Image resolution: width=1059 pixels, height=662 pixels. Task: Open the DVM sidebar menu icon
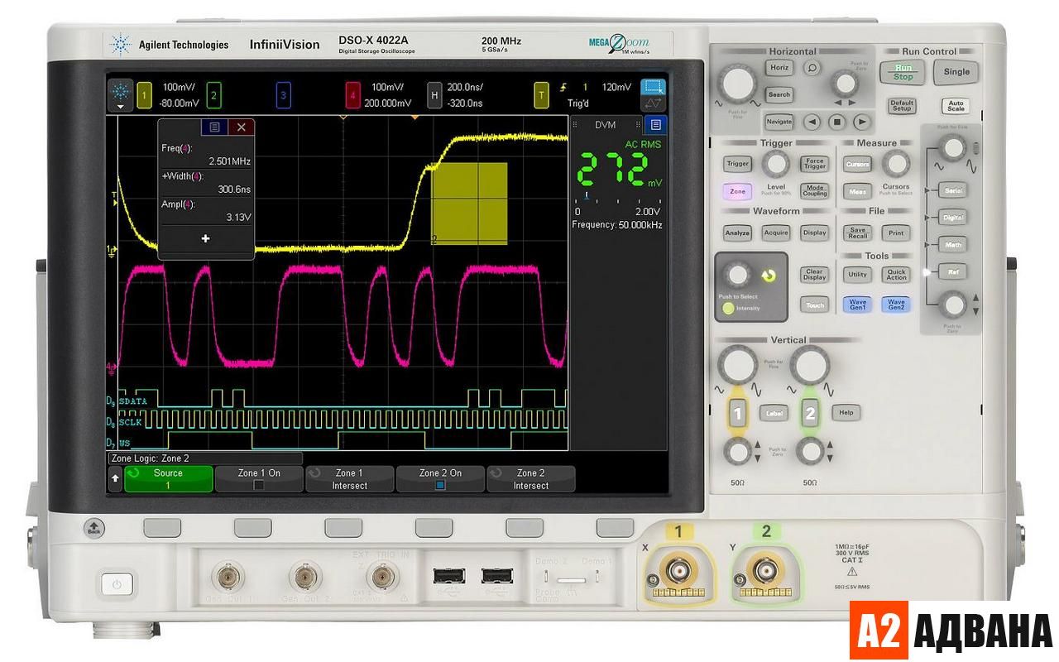coord(655,125)
